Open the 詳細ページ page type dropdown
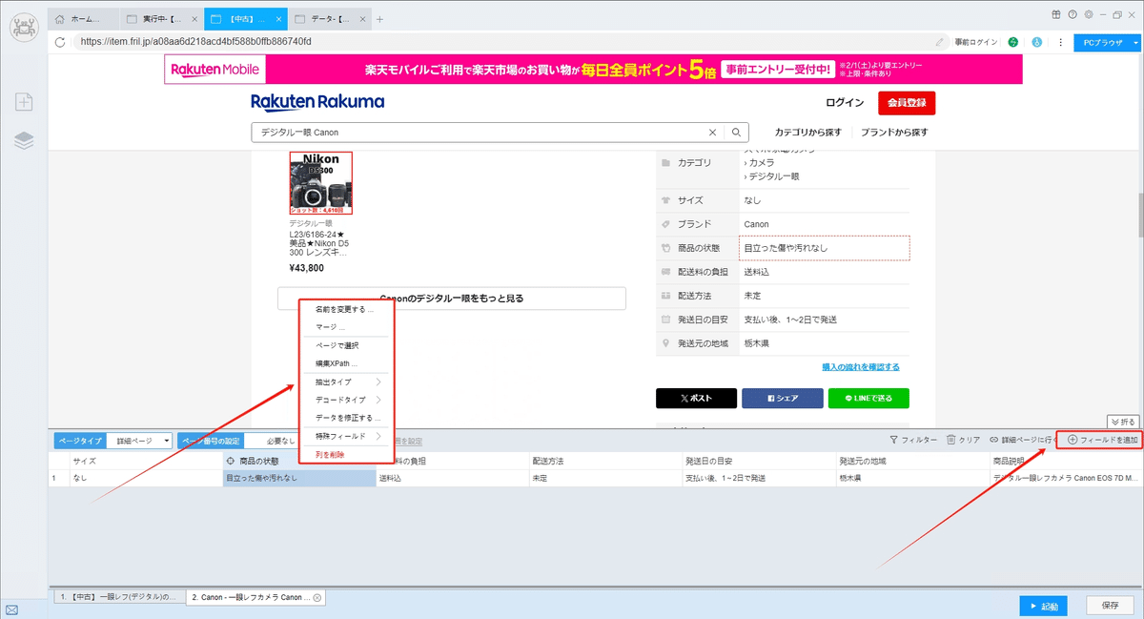Image resolution: width=1144 pixels, height=619 pixels. pyautogui.click(x=140, y=441)
